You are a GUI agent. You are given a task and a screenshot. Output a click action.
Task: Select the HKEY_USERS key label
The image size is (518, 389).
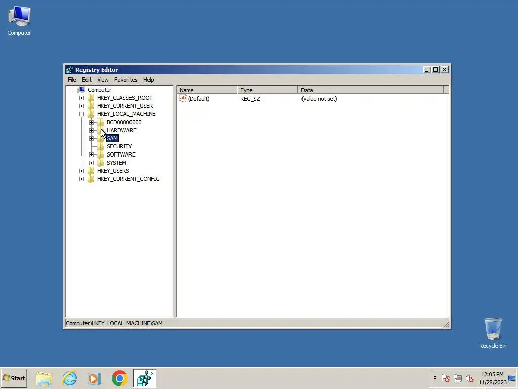pyautogui.click(x=113, y=171)
